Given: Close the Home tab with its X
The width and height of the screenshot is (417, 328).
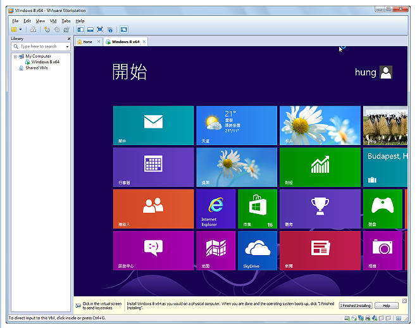Looking at the screenshot, I should coord(99,42).
